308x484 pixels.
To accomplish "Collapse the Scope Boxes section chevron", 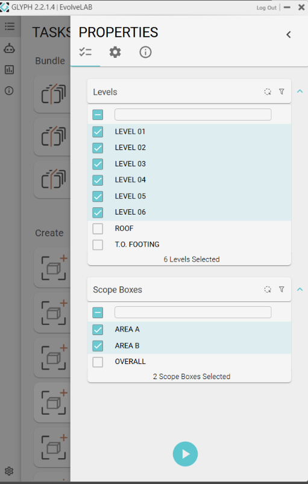I will click(x=300, y=289).
